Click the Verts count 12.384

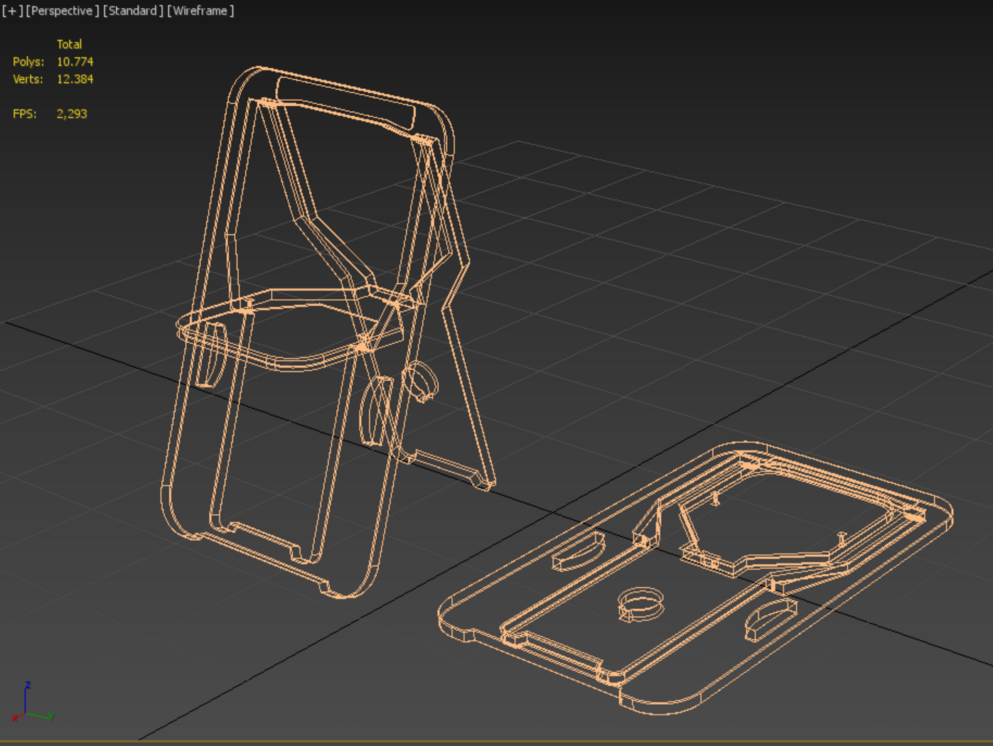(75, 79)
